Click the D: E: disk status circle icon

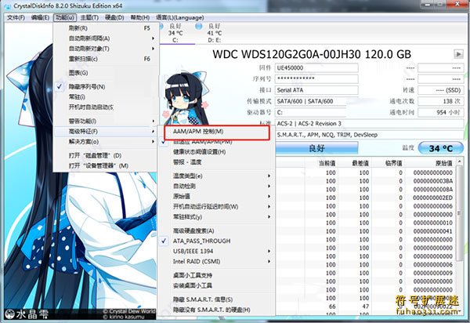(x=199, y=27)
